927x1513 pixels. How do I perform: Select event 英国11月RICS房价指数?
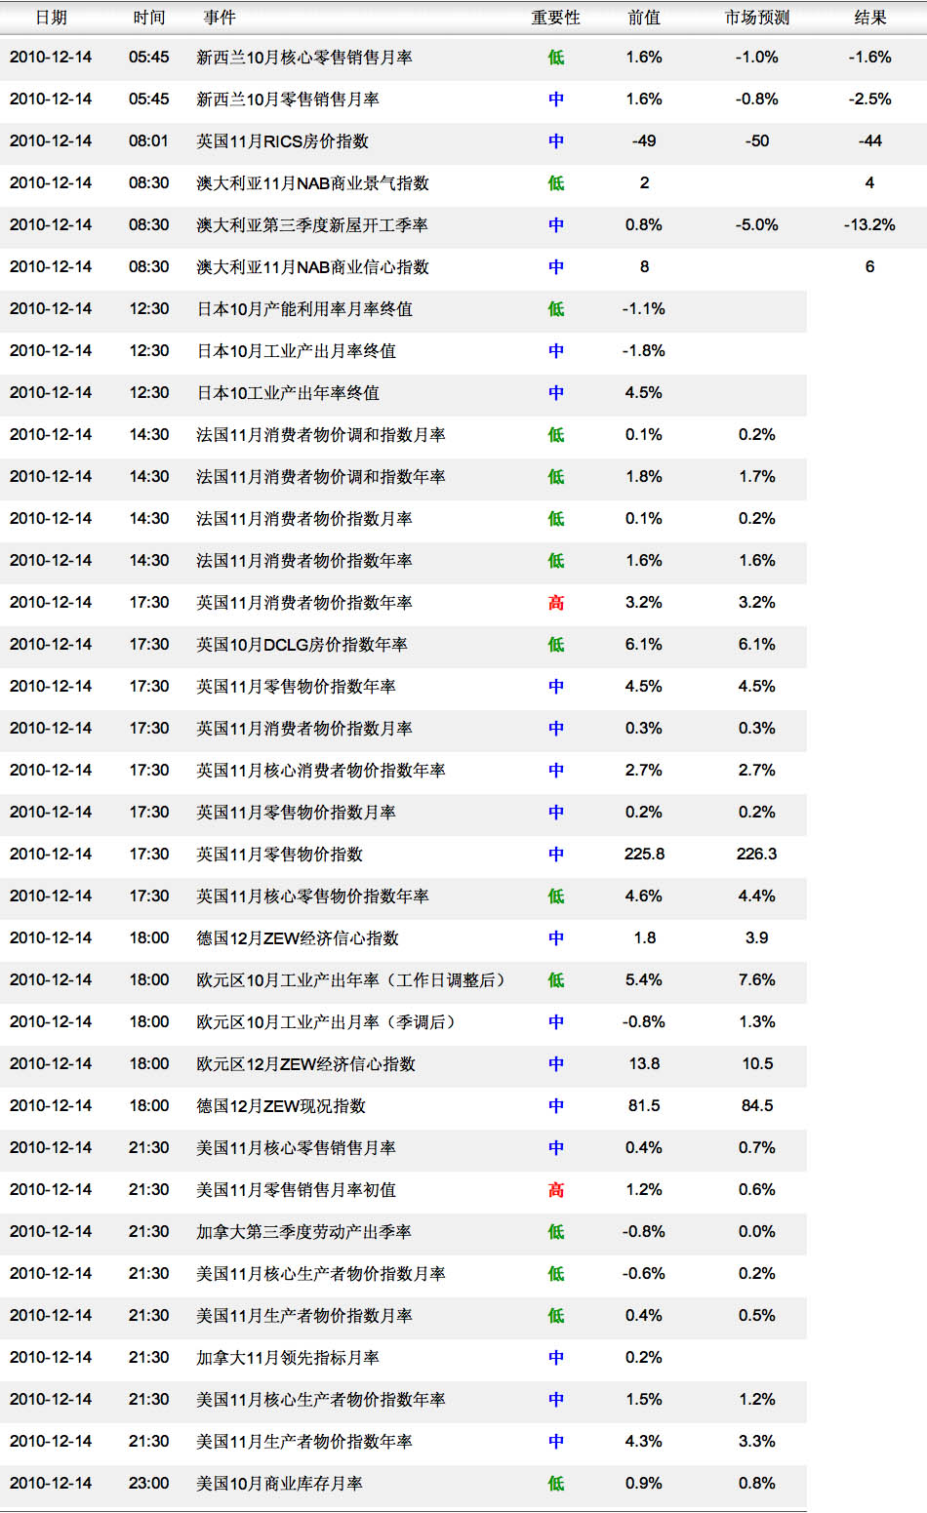tap(282, 141)
